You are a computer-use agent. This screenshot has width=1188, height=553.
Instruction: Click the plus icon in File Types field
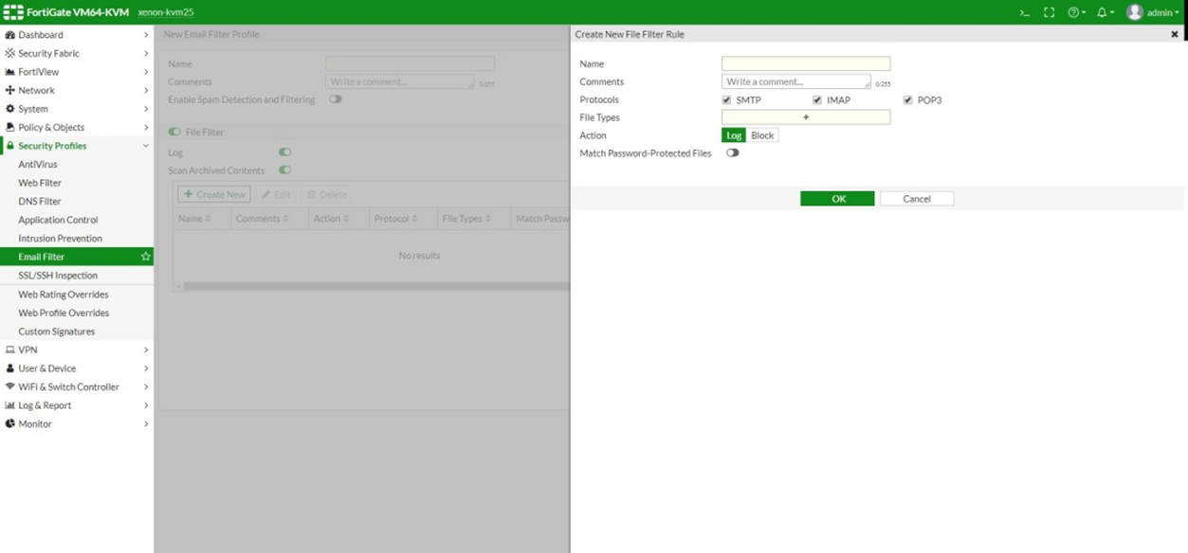806,117
